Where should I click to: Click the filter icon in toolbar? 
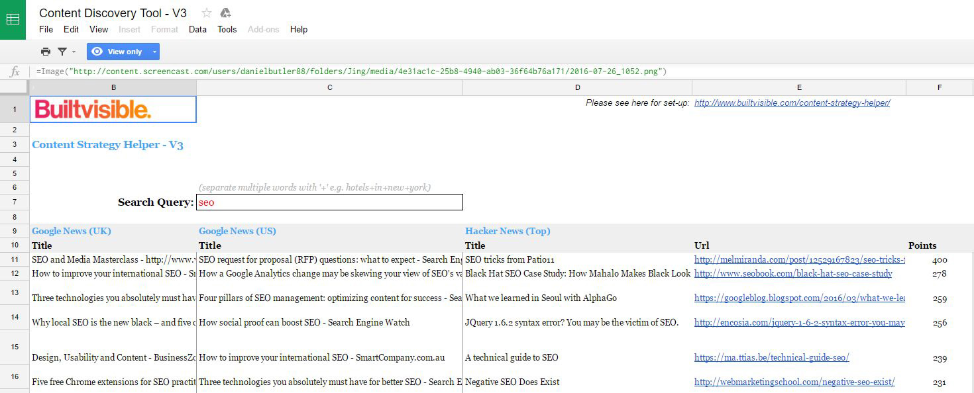click(x=62, y=52)
